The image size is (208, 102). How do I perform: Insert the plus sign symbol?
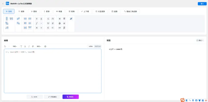[x=37, y=19]
